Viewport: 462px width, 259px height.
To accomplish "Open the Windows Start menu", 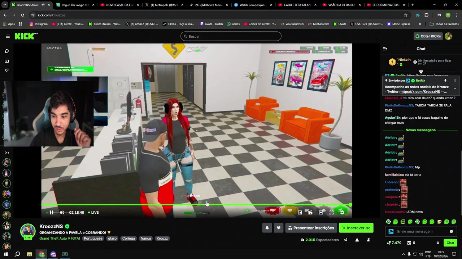I will click(x=5, y=254).
